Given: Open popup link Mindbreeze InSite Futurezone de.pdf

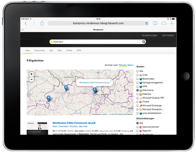Looking at the screenshot, I should [x=94, y=83].
